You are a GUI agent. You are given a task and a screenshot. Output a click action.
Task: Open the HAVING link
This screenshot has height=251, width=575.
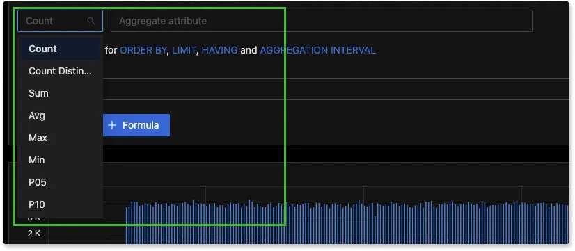[220, 50]
